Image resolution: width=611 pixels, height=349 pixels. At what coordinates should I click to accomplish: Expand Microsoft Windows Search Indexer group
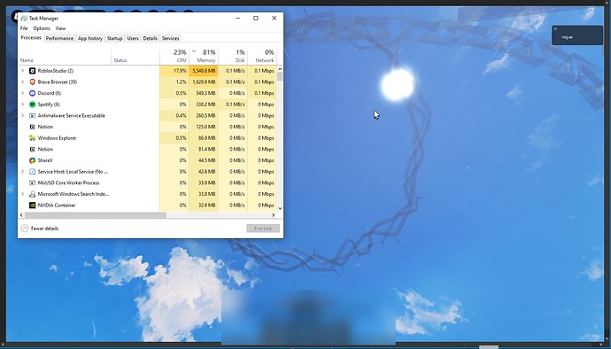coord(23,194)
